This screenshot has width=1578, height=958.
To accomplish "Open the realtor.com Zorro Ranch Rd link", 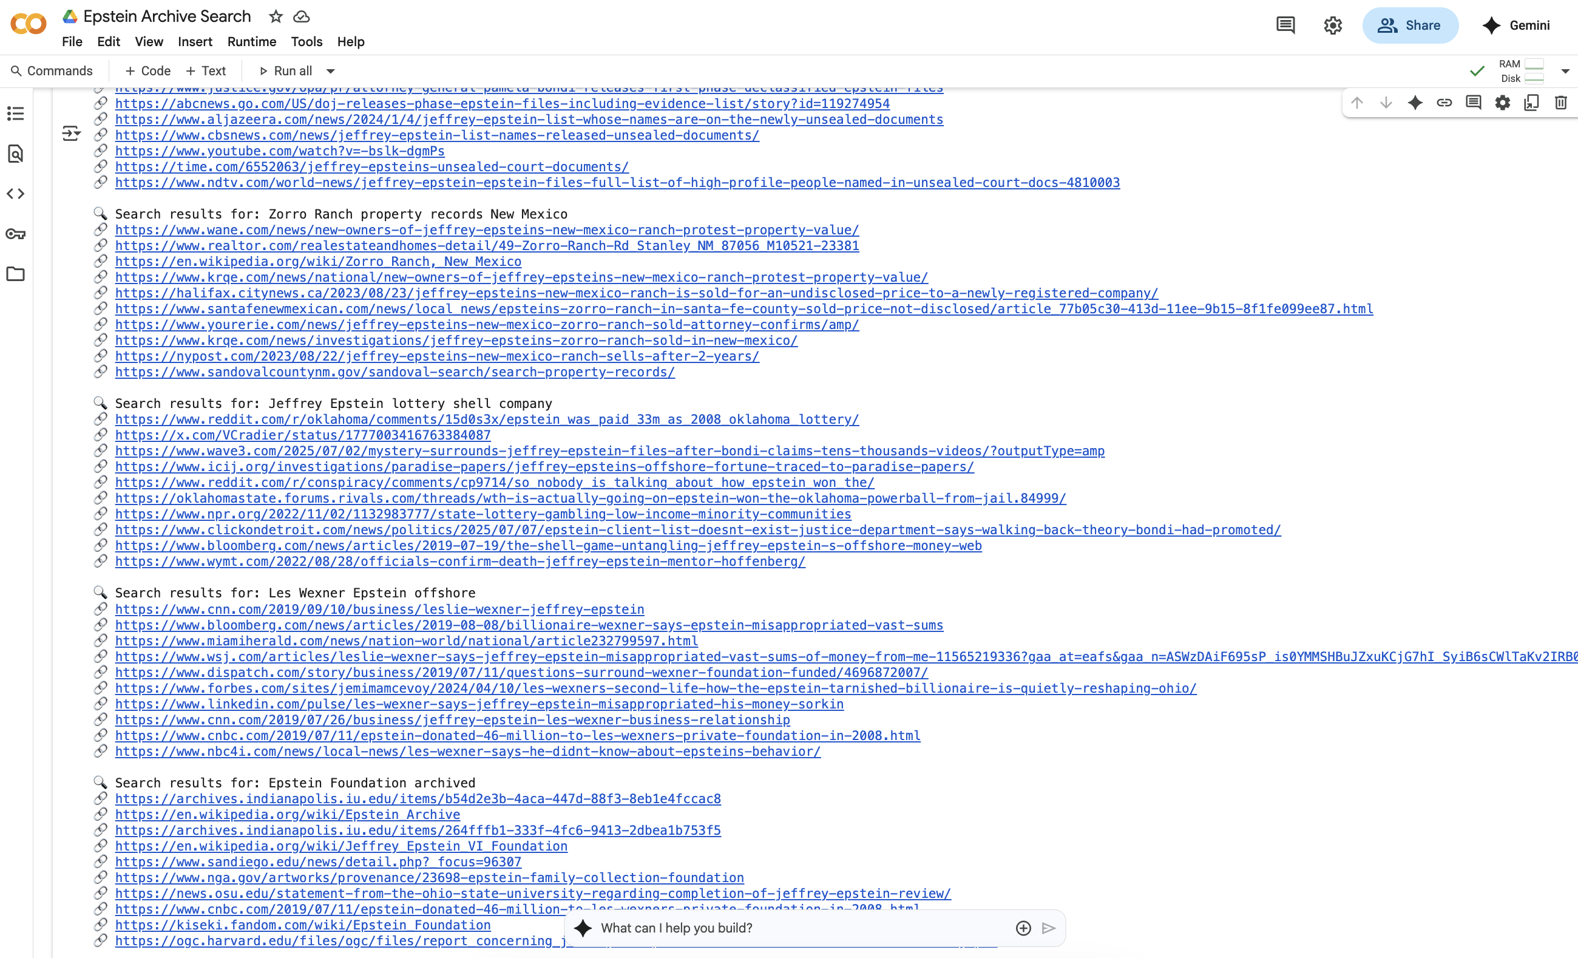I will (487, 245).
